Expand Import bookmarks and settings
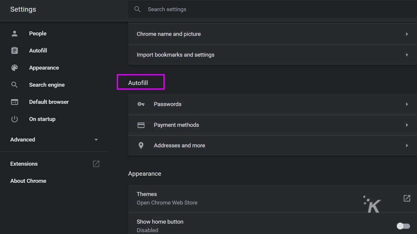The width and height of the screenshot is (417, 234). pos(271,55)
